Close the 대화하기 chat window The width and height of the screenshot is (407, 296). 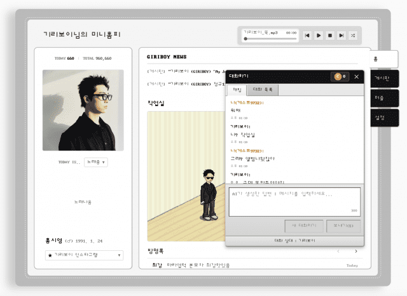point(356,77)
